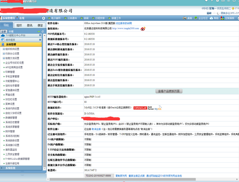Image resolution: width=239 pixels, height=182 pixels.
Task: Open 新建工作 shortcut
Action: click(x=115, y=18)
